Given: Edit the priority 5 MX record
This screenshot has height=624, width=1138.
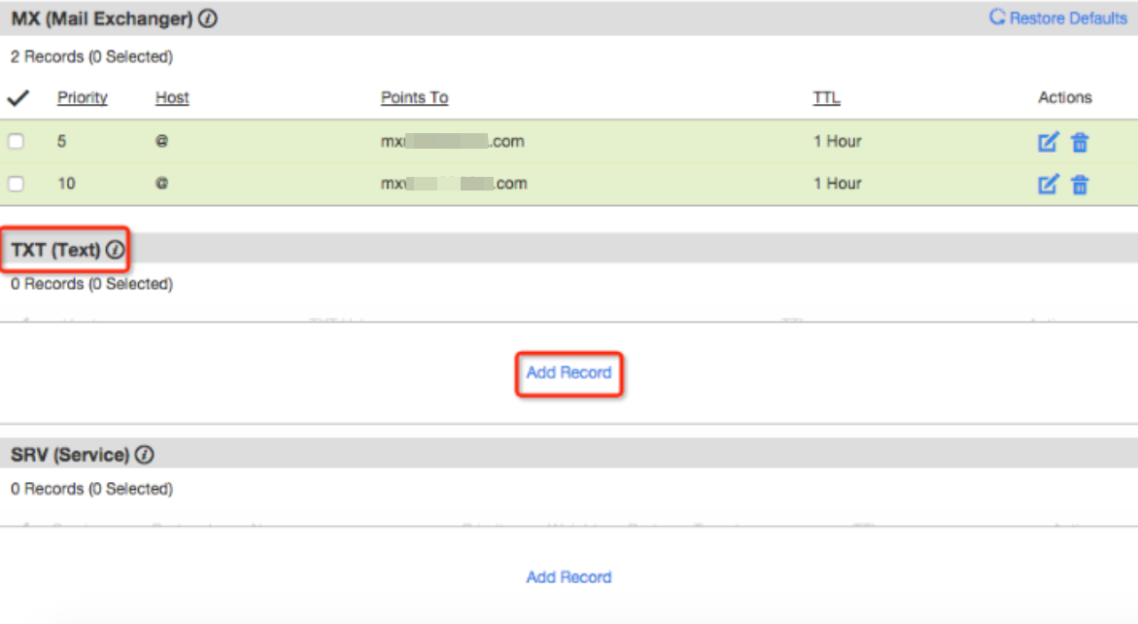Looking at the screenshot, I should (x=1048, y=142).
